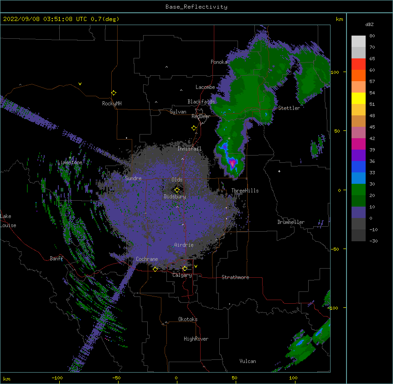Screen dimensions: 393x384
Task: Select the Sundre city label
Action: click(x=133, y=178)
